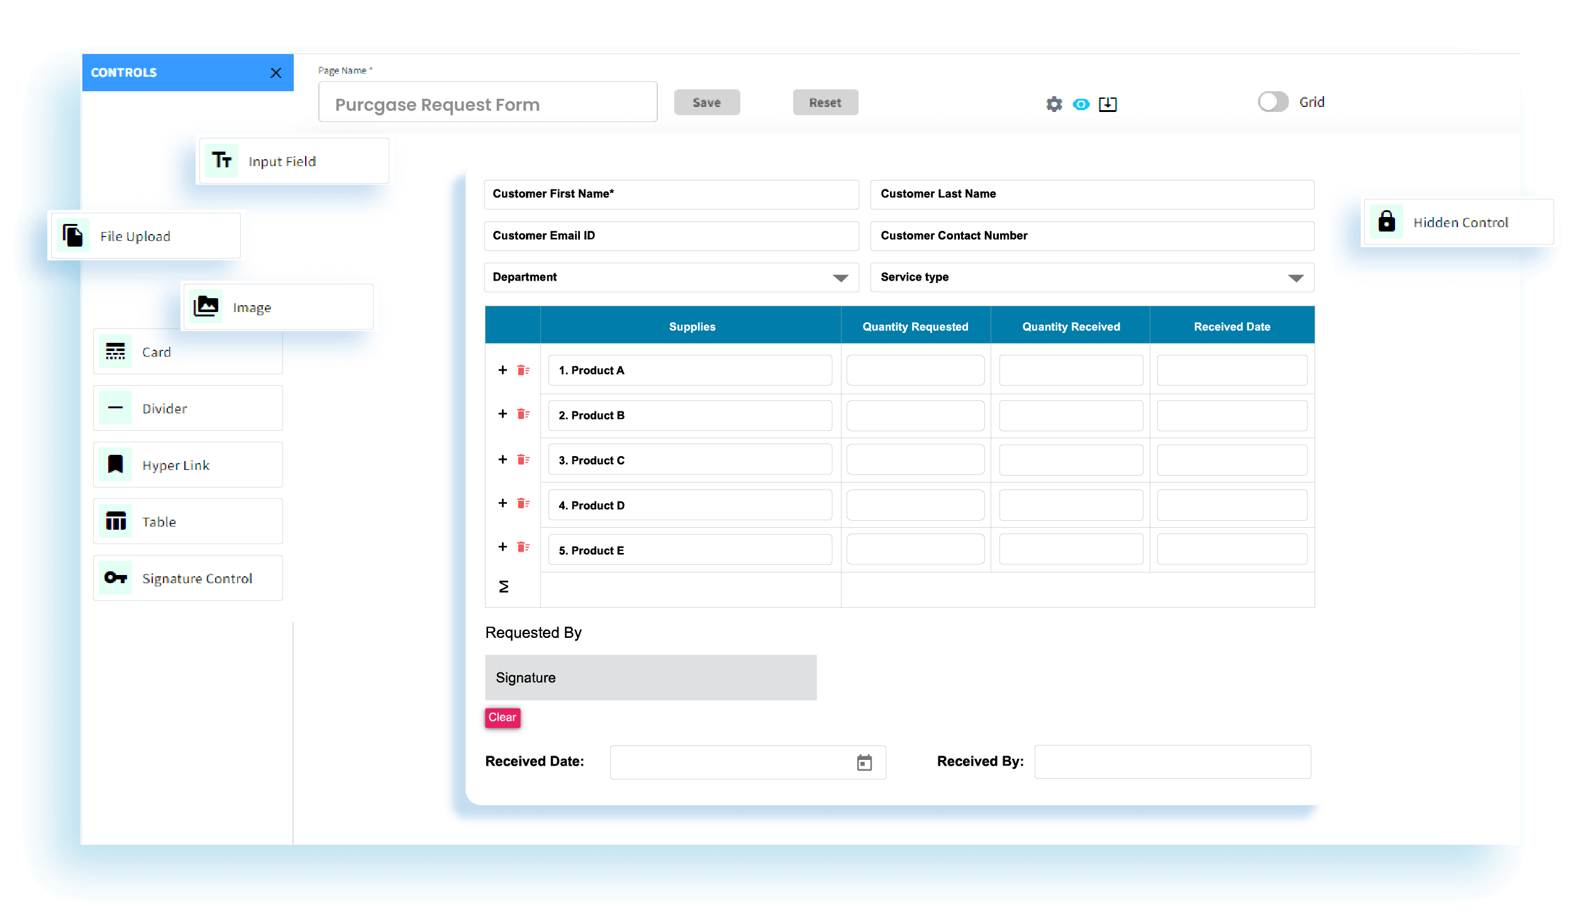
Task: Click the Clear button under Signature
Action: pos(502,717)
